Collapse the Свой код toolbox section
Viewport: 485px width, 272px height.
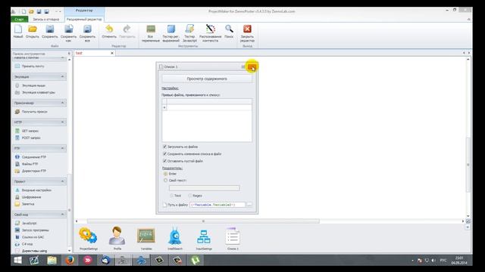point(62,215)
